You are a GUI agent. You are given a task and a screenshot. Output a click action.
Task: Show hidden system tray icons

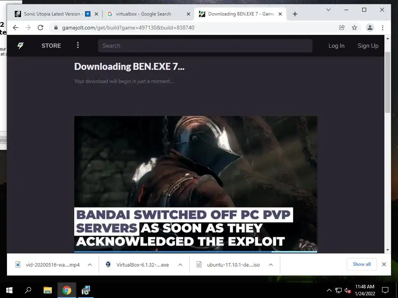329,290
